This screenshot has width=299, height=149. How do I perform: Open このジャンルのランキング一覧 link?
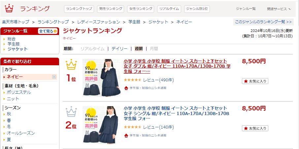pos(263,22)
